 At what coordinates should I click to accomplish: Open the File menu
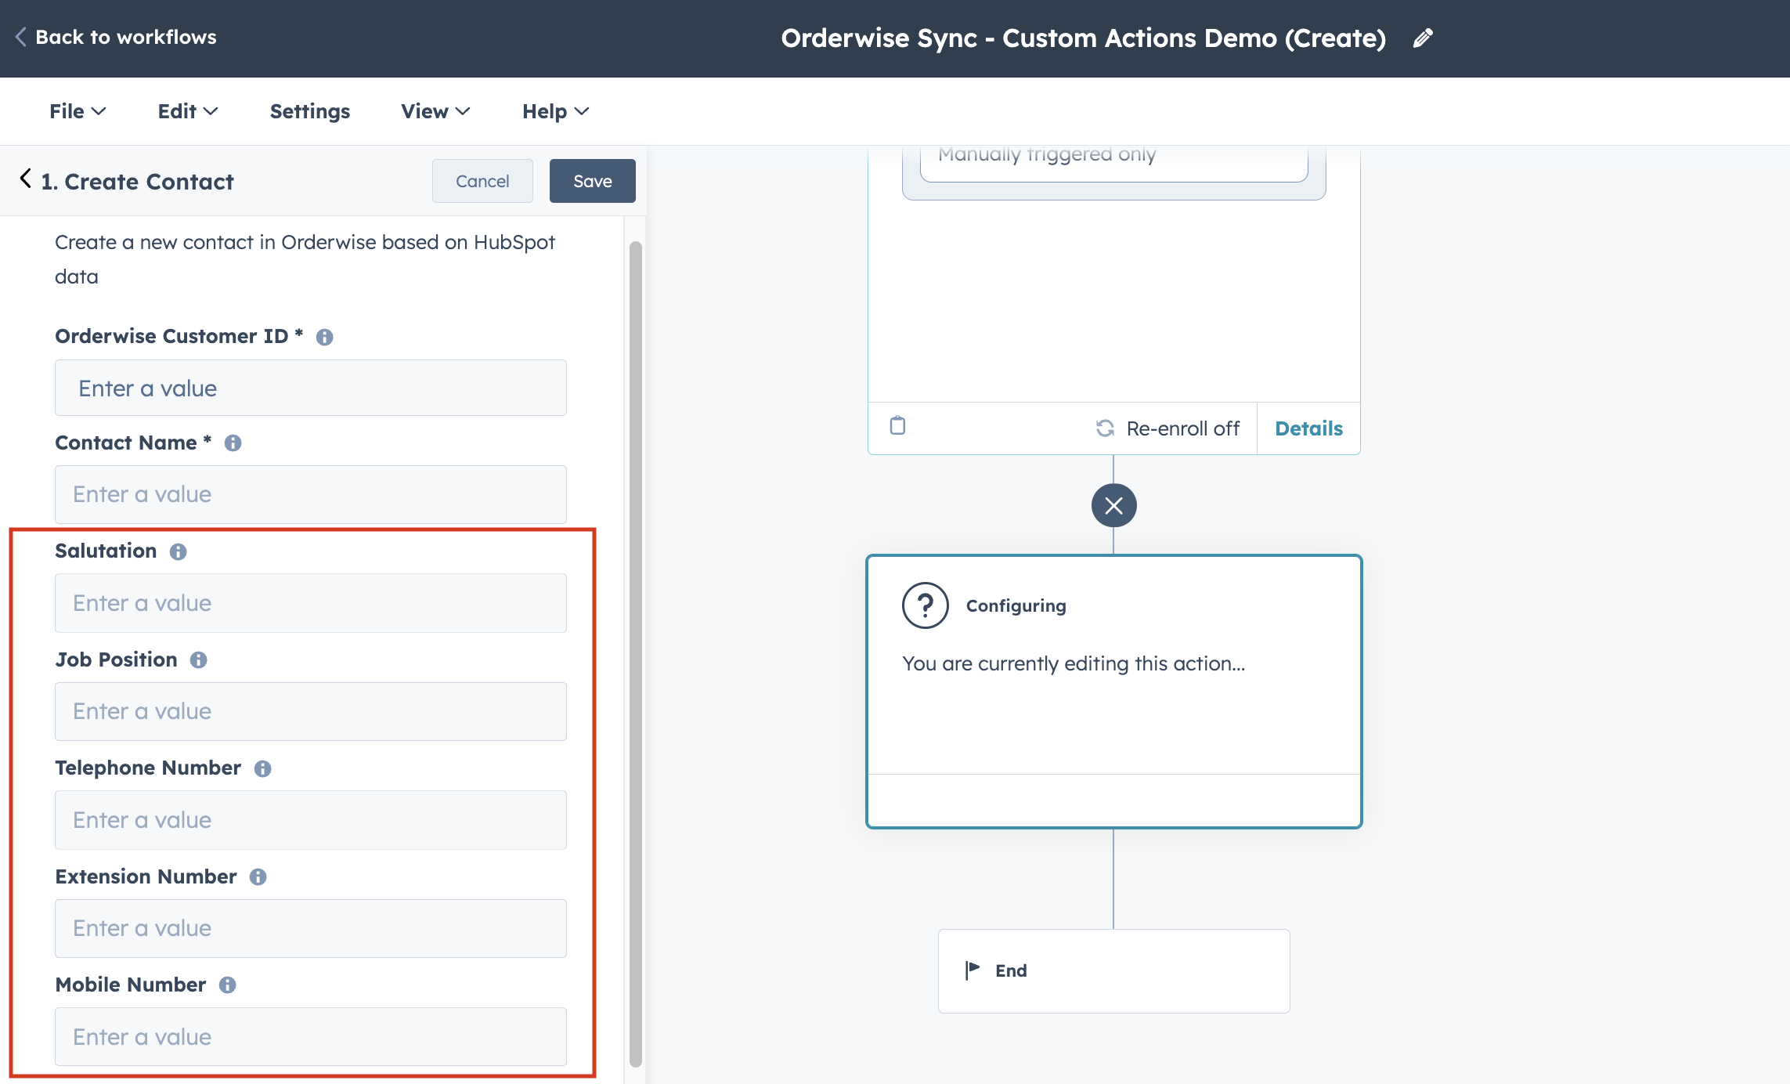click(x=78, y=111)
